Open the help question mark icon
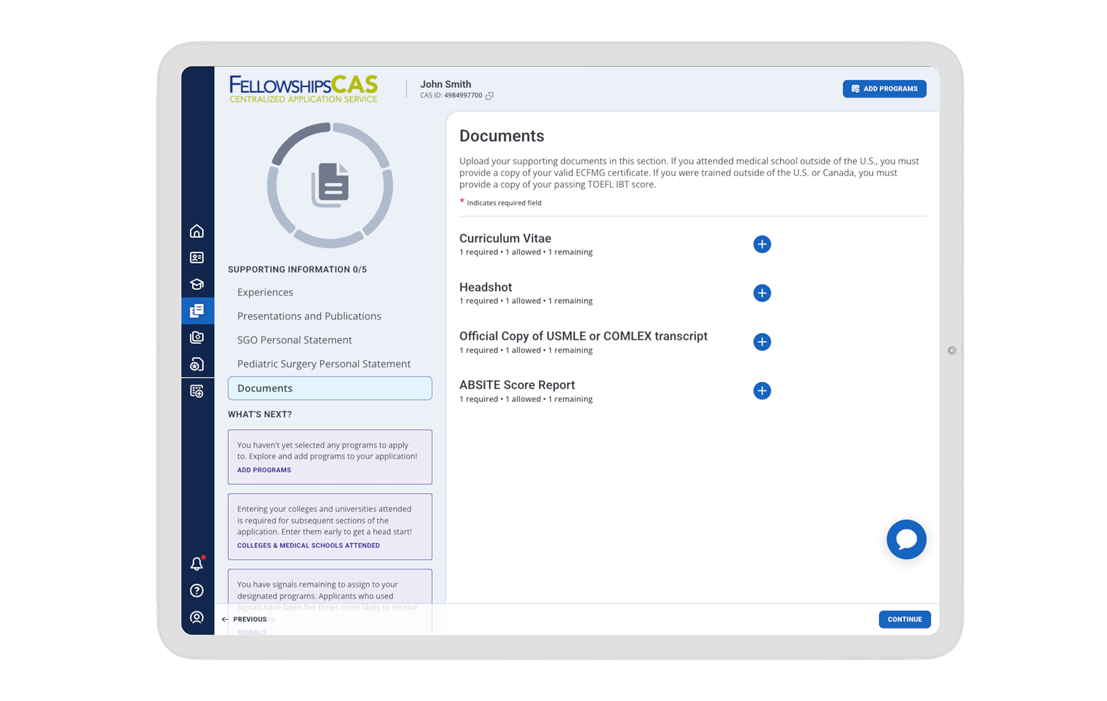The image size is (1107, 701). point(197,591)
